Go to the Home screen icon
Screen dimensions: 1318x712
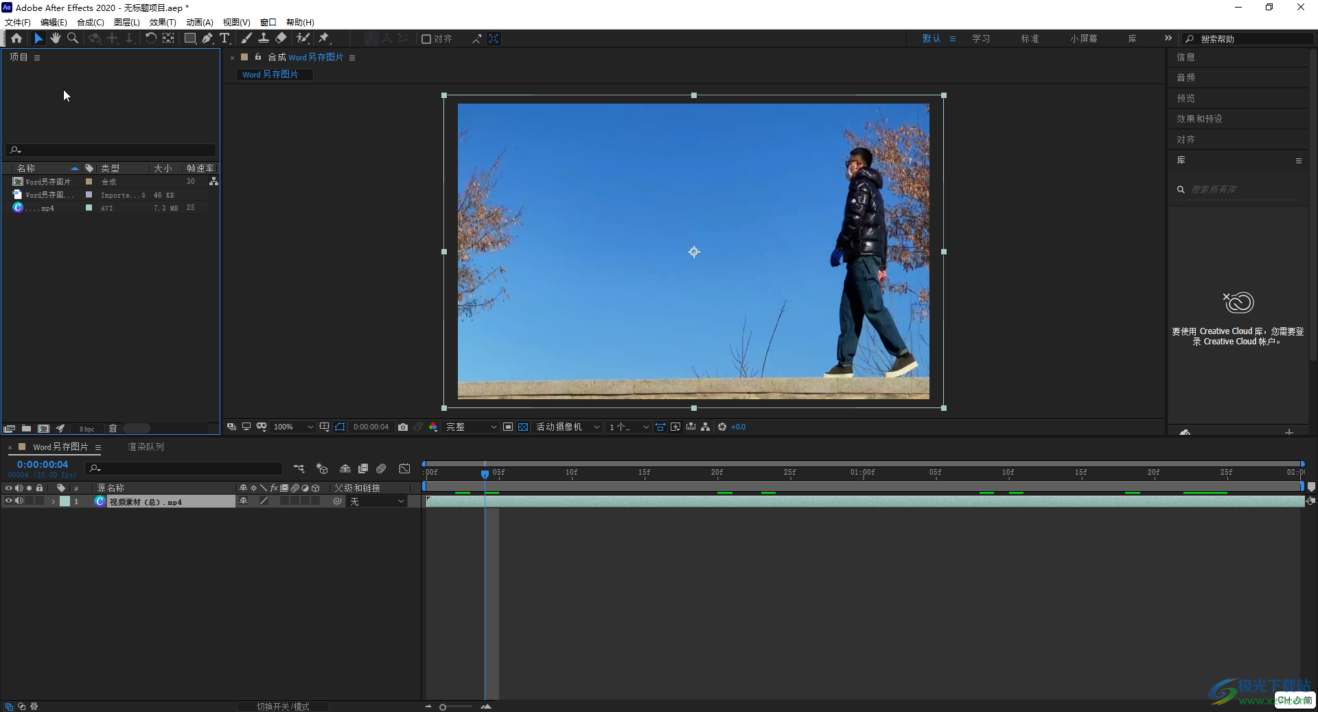pos(16,38)
